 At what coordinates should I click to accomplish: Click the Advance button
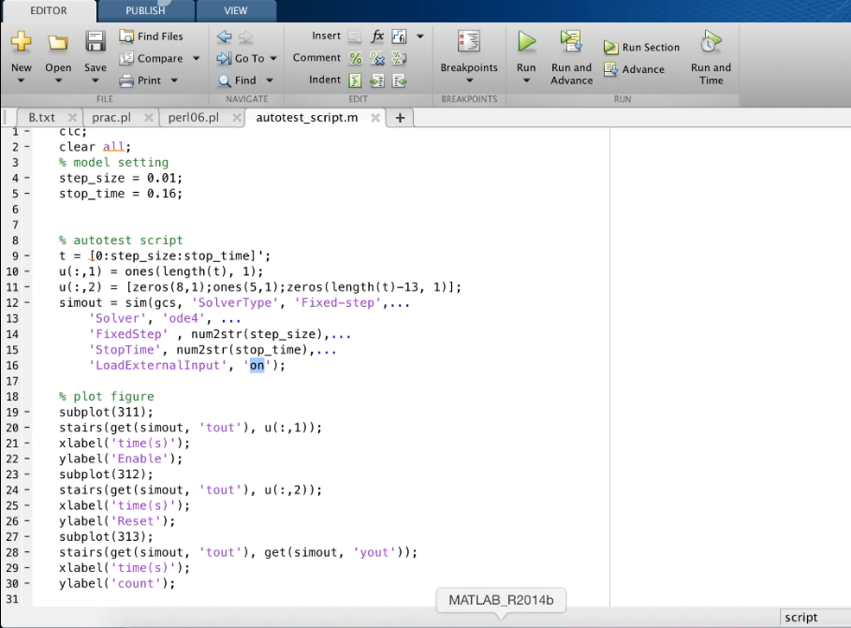(638, 69)
